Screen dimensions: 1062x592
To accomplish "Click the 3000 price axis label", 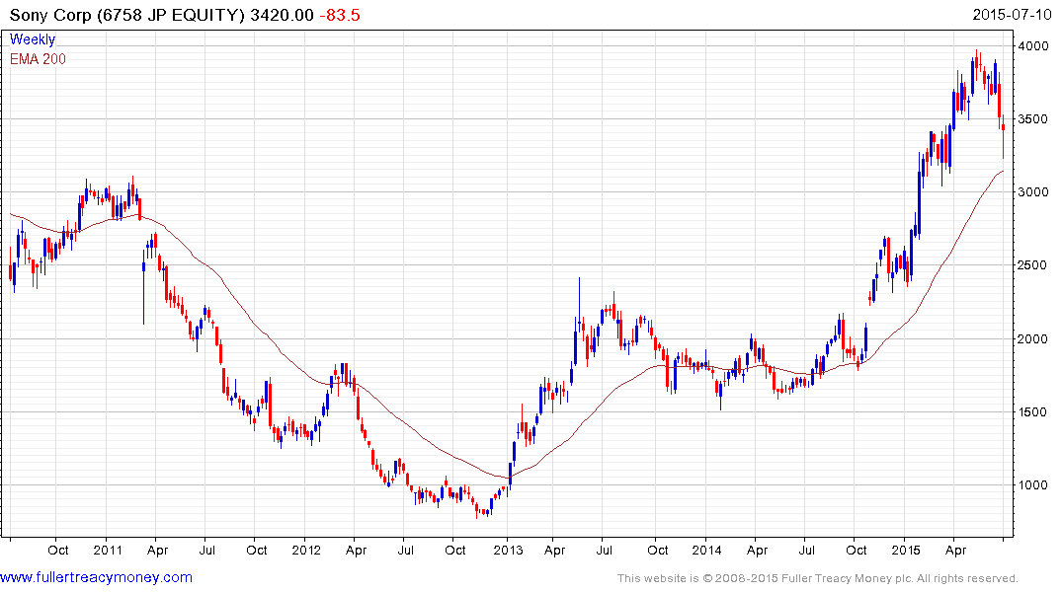I will (1033, 192).
